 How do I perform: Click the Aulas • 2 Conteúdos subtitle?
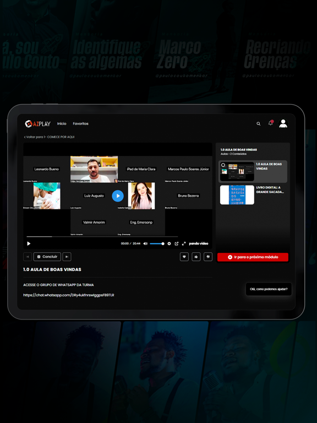pos(233,154)
